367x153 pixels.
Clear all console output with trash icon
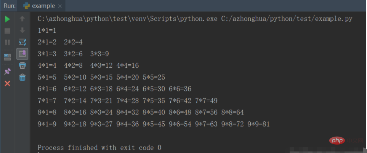pos(22,77)
